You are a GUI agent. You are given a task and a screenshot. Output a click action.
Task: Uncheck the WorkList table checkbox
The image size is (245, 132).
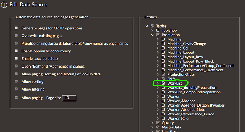[163, 83]
